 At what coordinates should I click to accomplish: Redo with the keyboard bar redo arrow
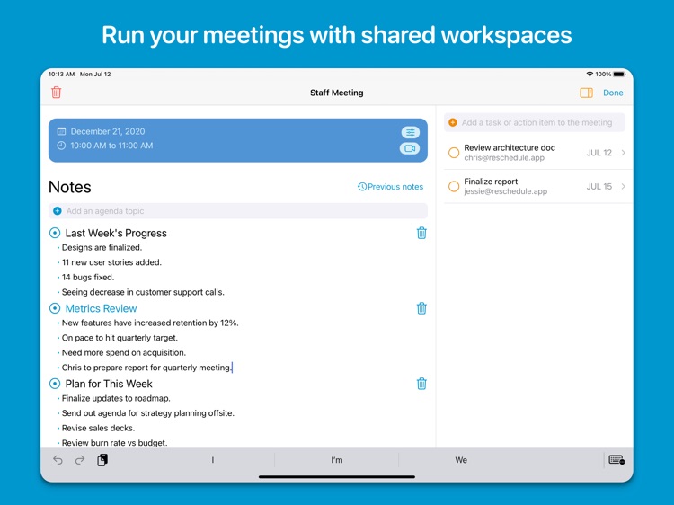pos(80,460)
